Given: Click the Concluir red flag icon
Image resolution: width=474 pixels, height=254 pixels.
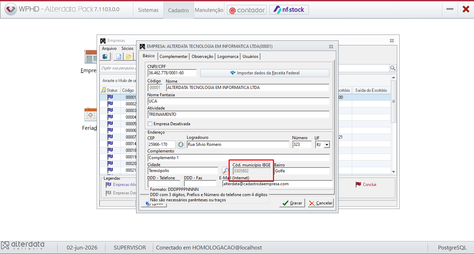Looking at the screenshot, I should [358, 184].
